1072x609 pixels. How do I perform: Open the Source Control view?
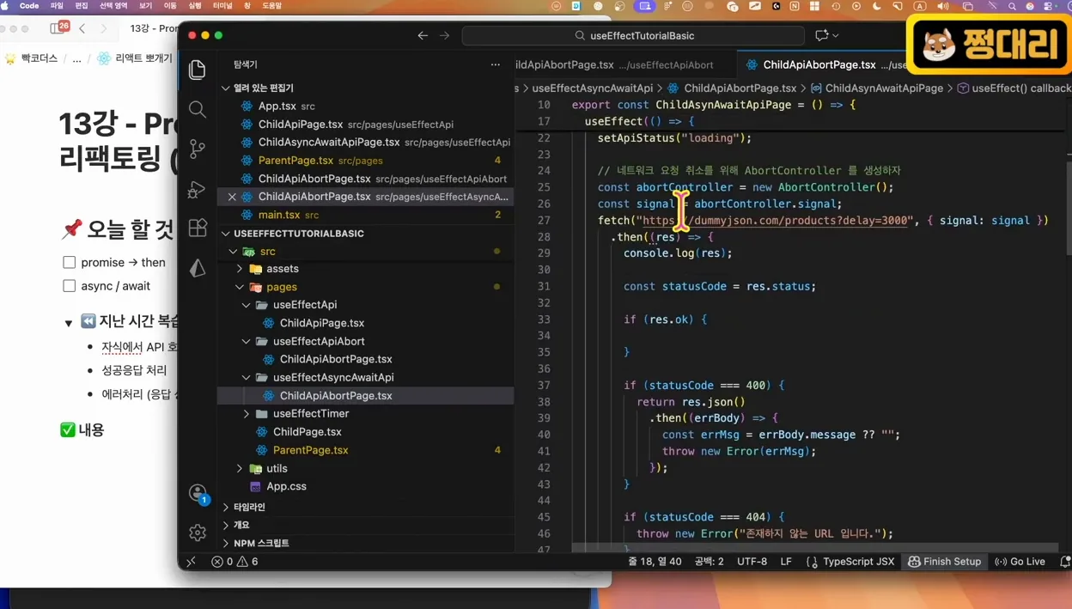pyautogui.click(x=198, y=149)
